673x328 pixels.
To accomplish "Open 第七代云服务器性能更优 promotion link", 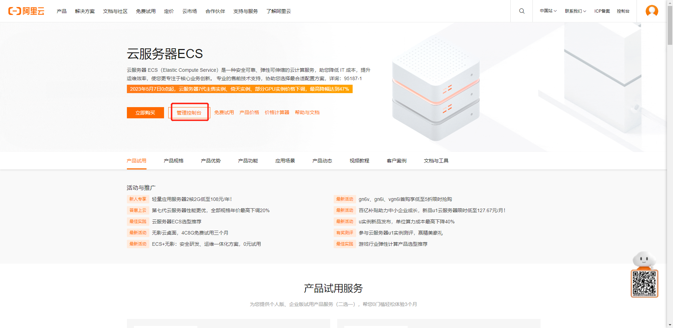I will coord(211,210).
